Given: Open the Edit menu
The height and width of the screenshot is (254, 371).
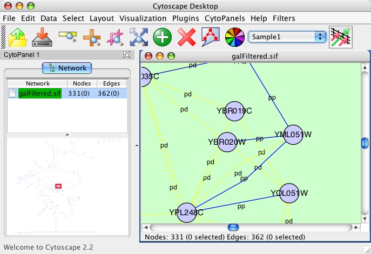Looking at the screenshot, I should (x=28, y=18).
